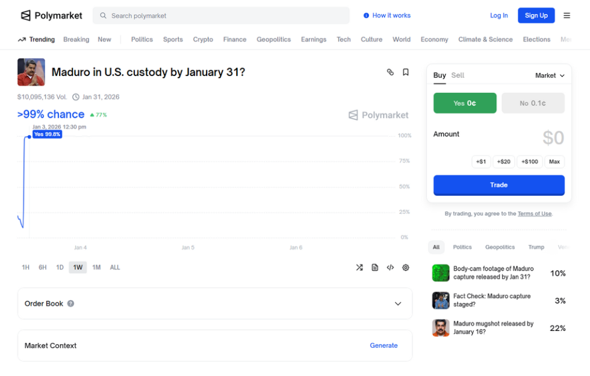
Task: Select the No 0.1¢ outcome
Action: [x=533, y=103]
